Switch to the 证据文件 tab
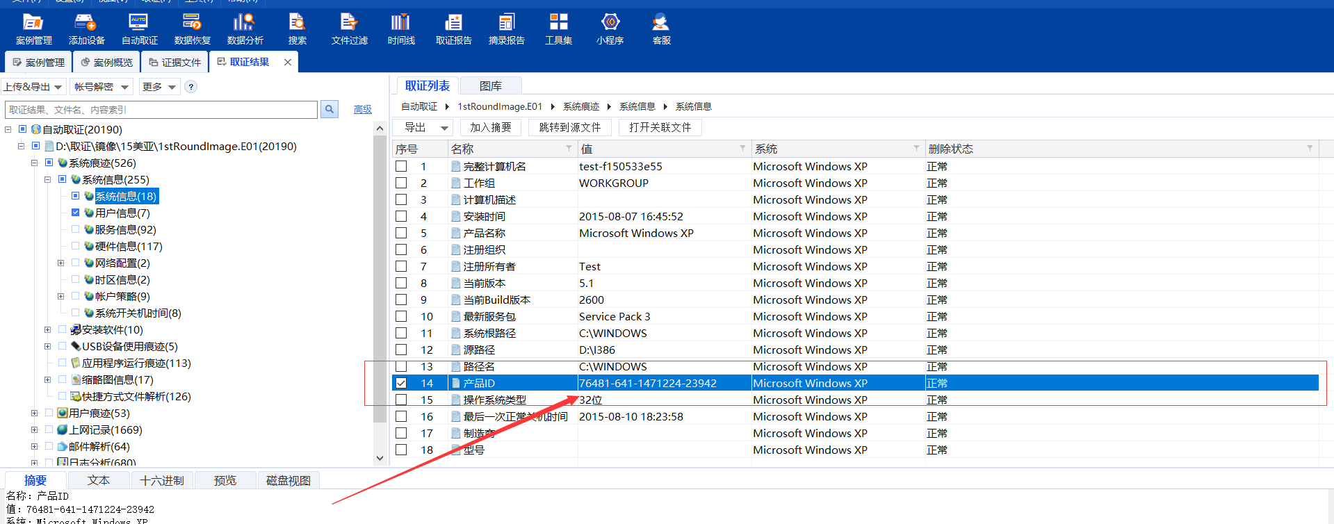The image size is (1334, 524). (174, 63)
